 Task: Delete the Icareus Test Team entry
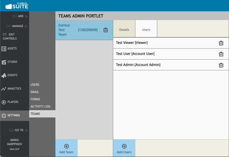pos(106,30)
